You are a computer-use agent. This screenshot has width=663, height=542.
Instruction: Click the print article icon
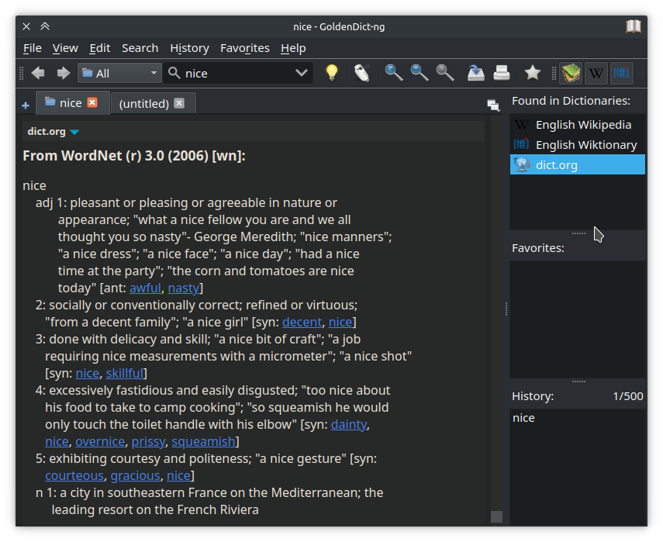coord(502,73)
